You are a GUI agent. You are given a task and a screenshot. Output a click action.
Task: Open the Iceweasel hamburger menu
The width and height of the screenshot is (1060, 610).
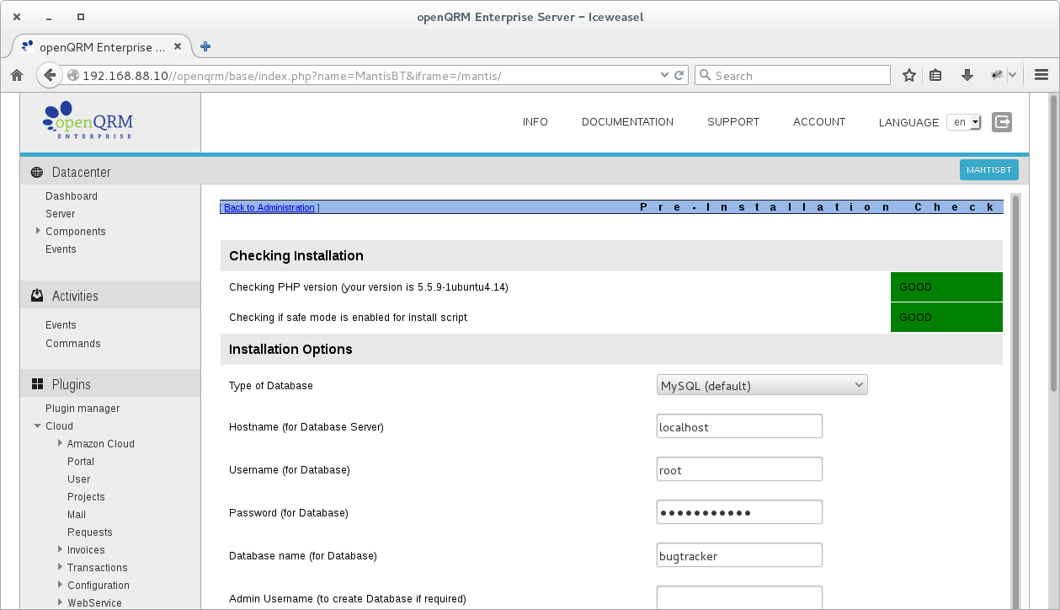[x=1041, y=75]
